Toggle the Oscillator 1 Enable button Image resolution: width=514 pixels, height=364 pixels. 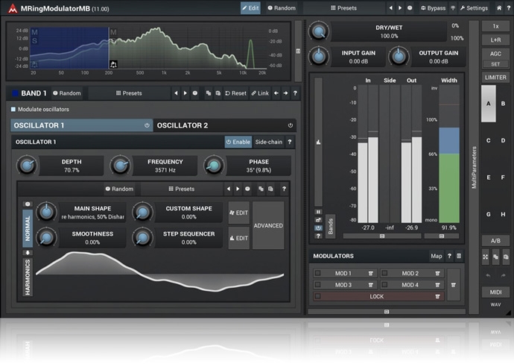click(x=238, y=142)
